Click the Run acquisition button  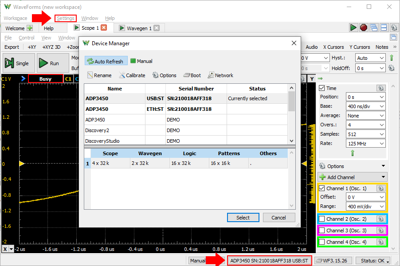pos(53,63)
